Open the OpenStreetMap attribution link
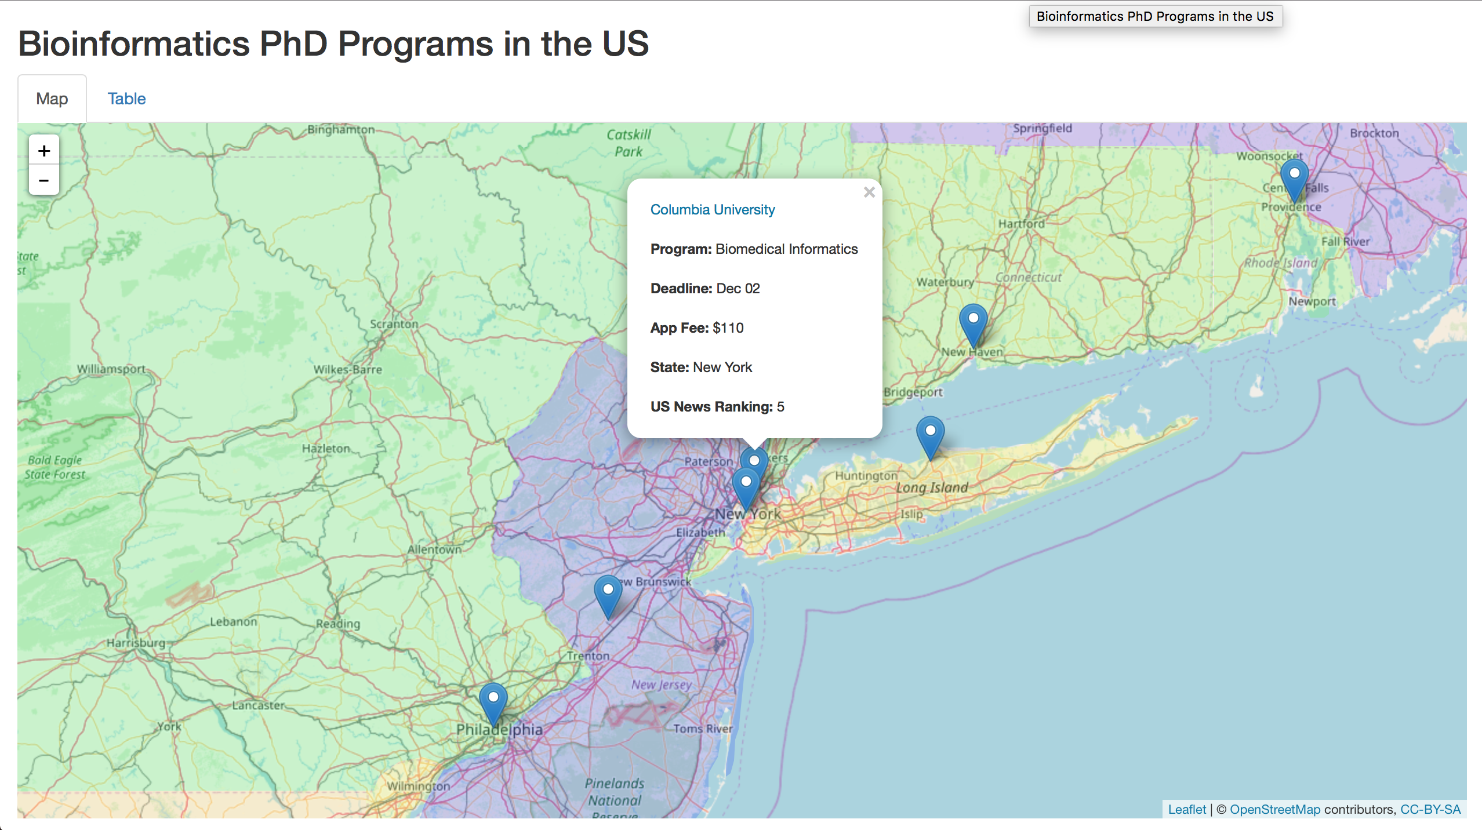This screenshot has height=830, width=1482. click(x=1274, y=809)
